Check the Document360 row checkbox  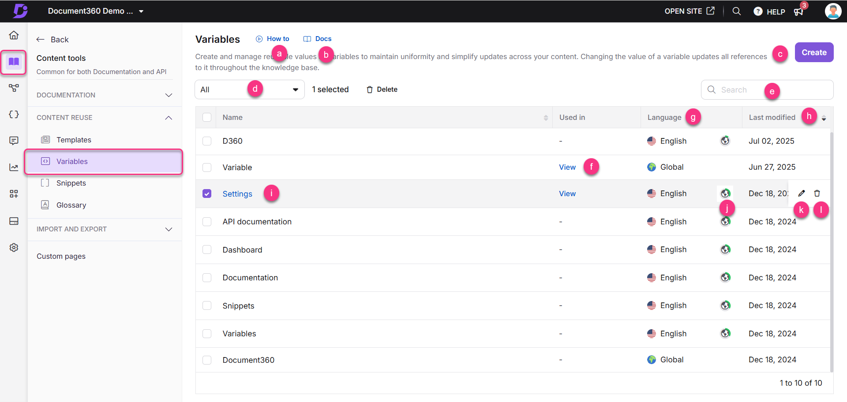207,360
